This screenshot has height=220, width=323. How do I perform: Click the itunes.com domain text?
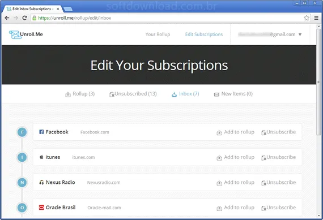83,157
